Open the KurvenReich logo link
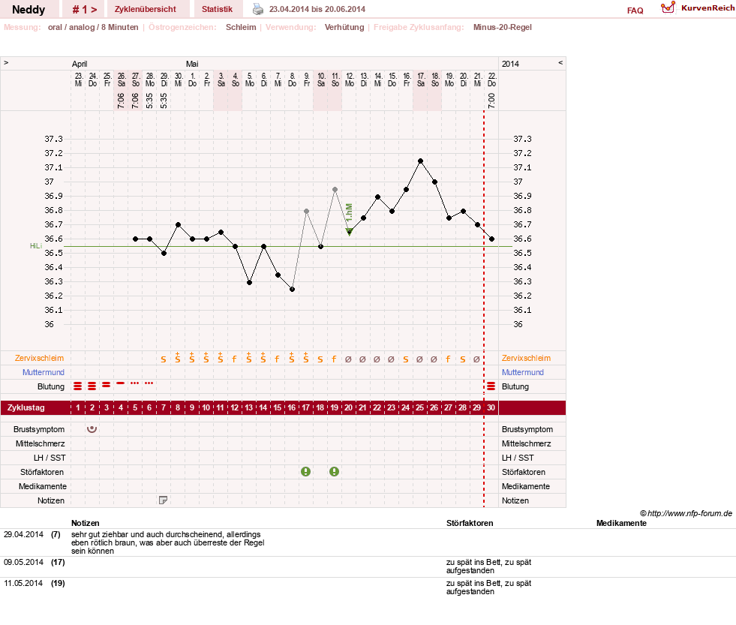The width and height of the screenshot is (736, 625). pos(698,8)
